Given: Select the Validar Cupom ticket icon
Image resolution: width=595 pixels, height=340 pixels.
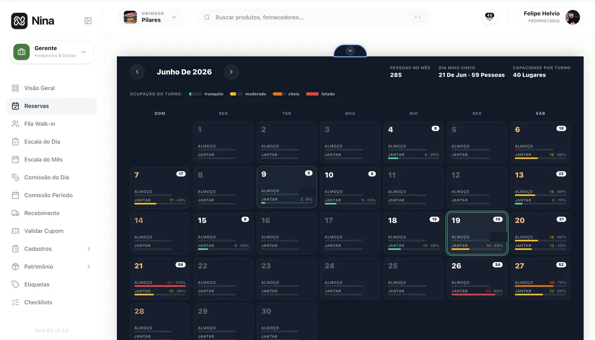Looking at the screenshot, I should pos(15,231).
